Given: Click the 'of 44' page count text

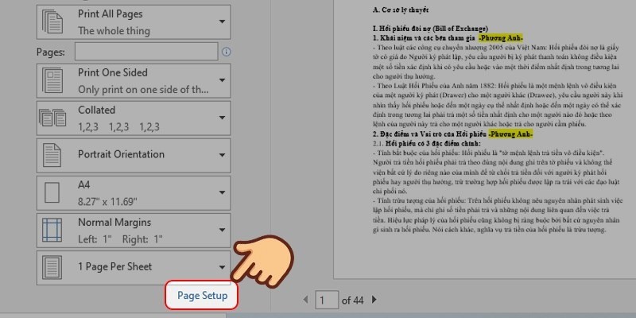Looking at the screenshot, I should 352,301.
